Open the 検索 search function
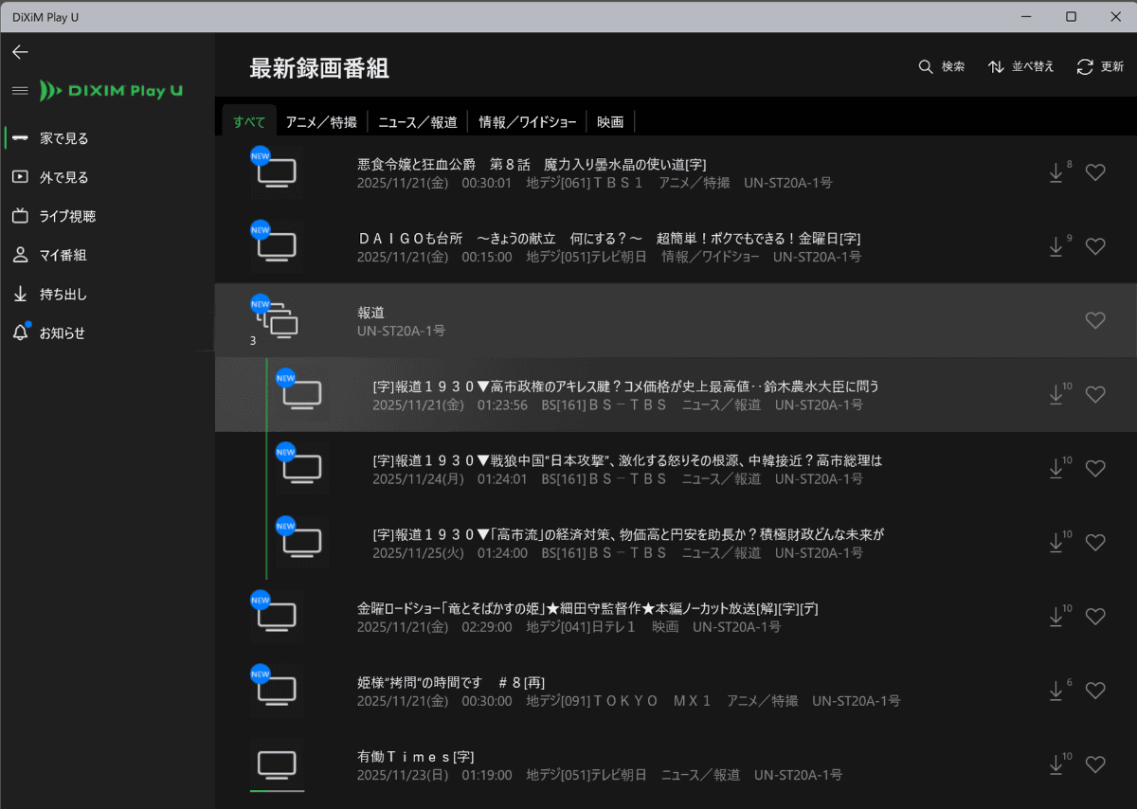 click(x=941, y=67)
